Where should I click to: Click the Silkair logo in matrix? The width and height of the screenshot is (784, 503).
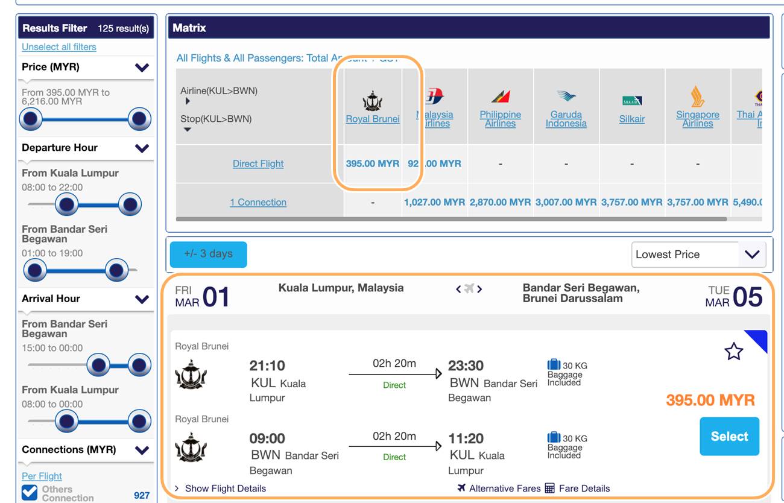click(x=632, y=100)
